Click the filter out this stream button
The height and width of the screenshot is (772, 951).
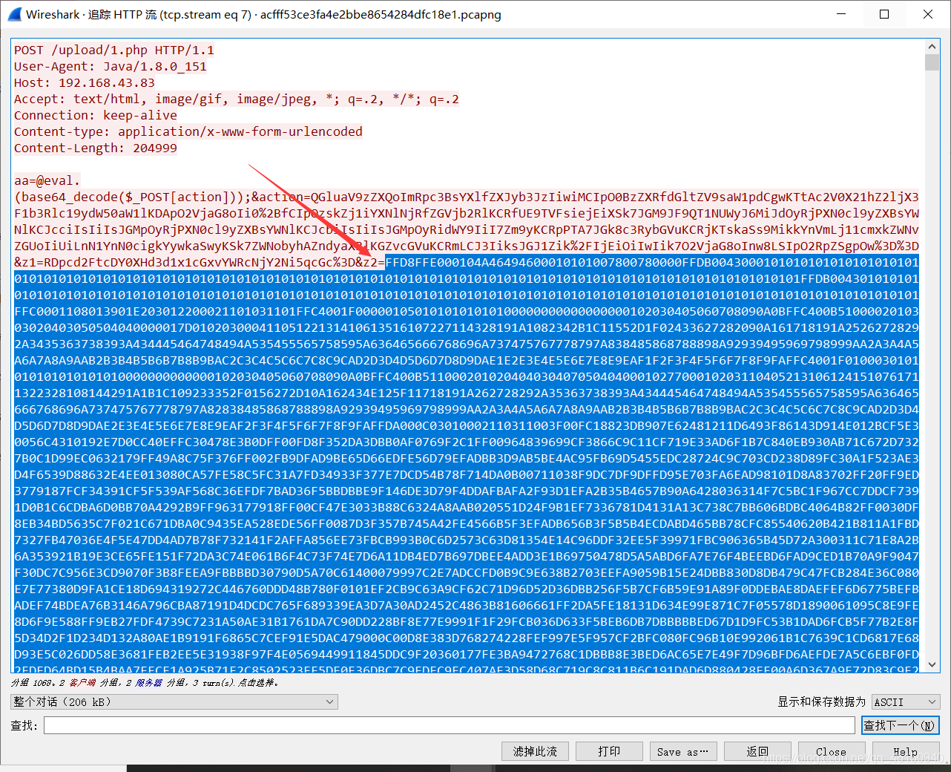click(x=535, y=751)
